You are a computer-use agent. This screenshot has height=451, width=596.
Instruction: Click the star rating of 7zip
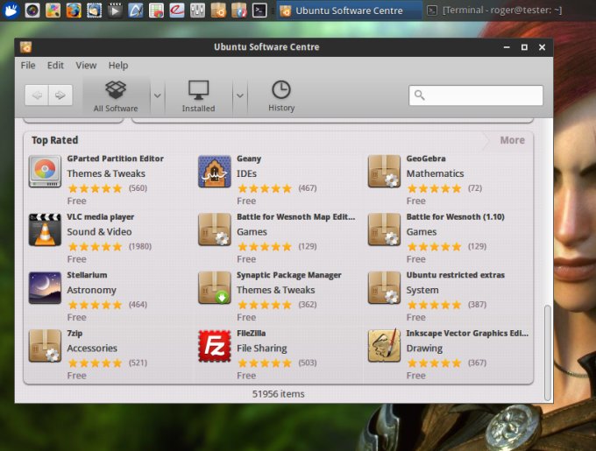95,363
